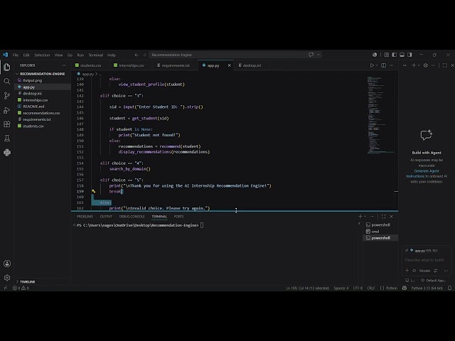Click the editor minimap
Image resolution: width=455 pixels, height=341 pixels.
(x=381, y=115)
